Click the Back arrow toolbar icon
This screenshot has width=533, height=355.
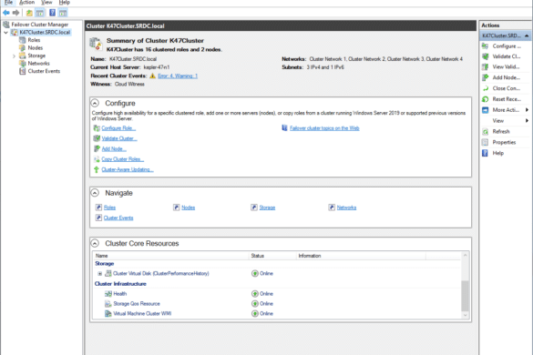pyautogui.click(x=6, y=13)
